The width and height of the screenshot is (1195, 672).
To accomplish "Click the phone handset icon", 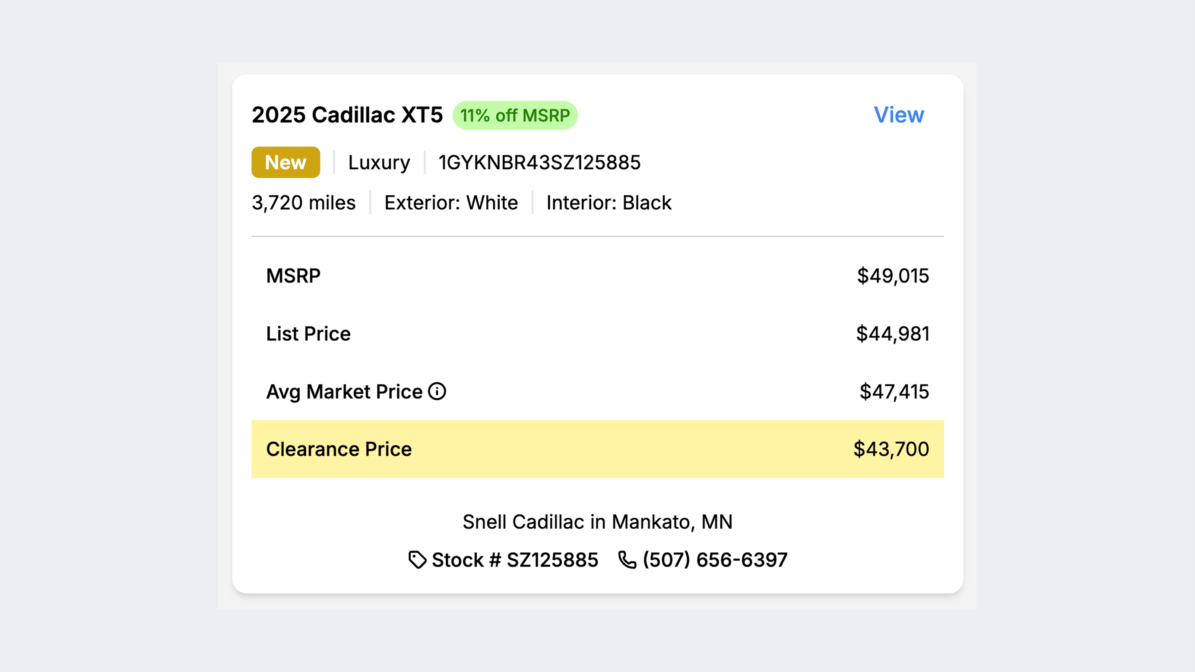I will 627,560.
